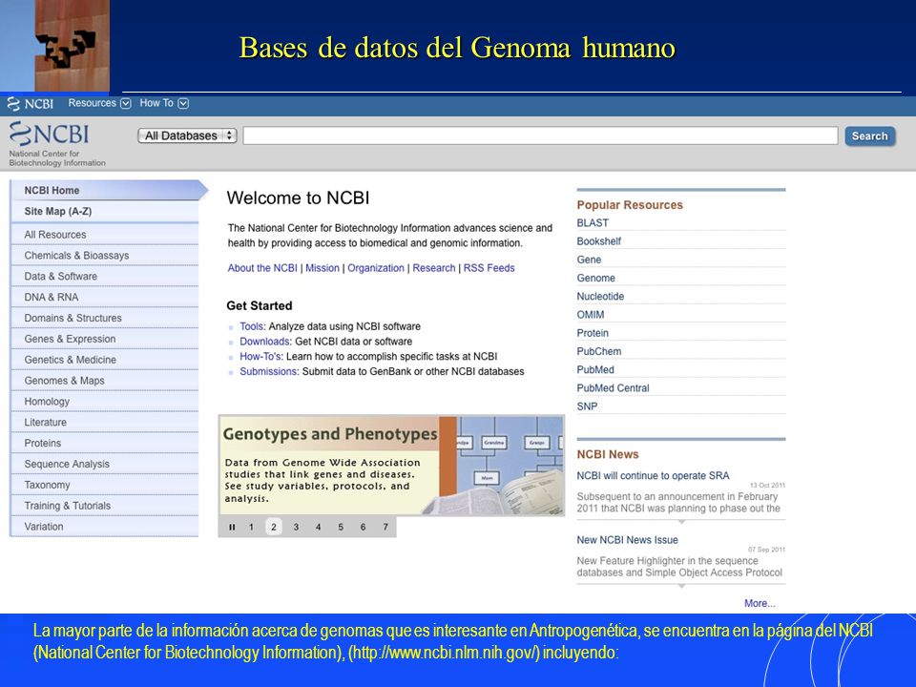
Task: Click More... under NCBI News
Action: (760, 603)
